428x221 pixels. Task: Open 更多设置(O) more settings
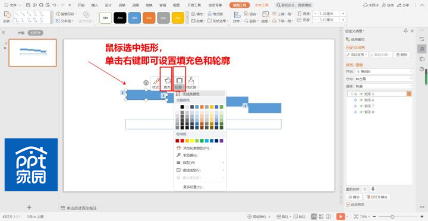click(x=200, y=187)
